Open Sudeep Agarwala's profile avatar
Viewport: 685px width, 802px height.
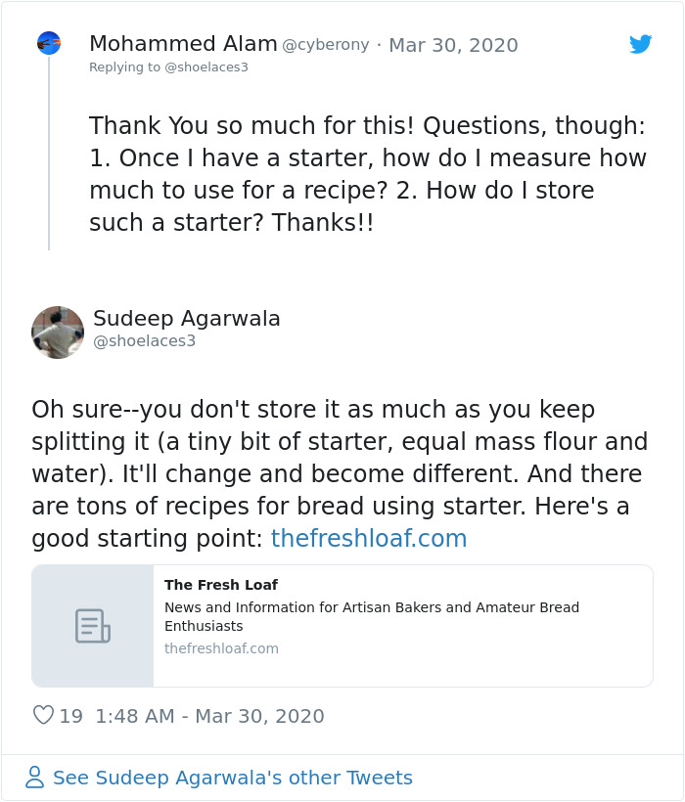(x=58, y=332)
